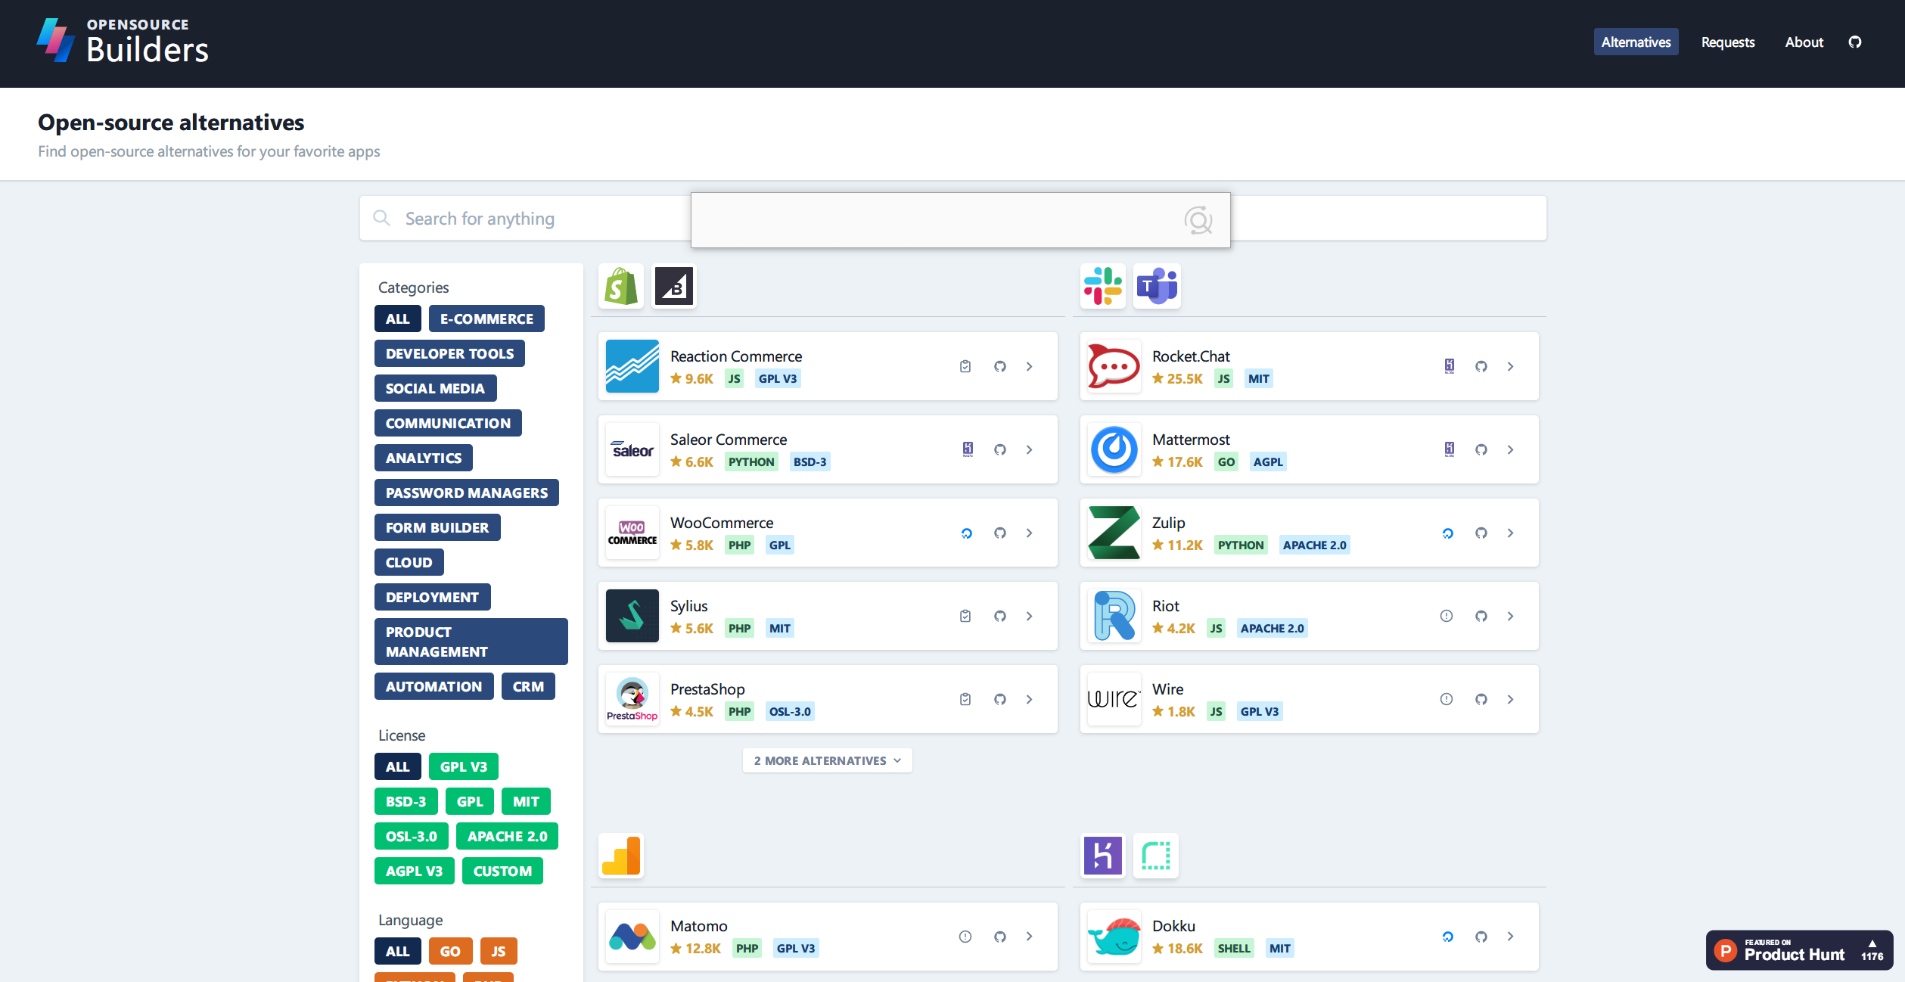Click the Microsoft Teams logo icon
This screenshot has height=982, width=1905.
click(1157, 287)
